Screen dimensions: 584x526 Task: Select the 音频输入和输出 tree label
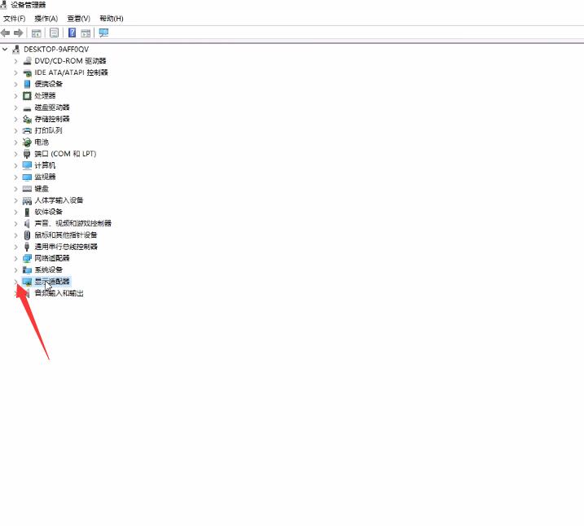click(x=59, y=293)
